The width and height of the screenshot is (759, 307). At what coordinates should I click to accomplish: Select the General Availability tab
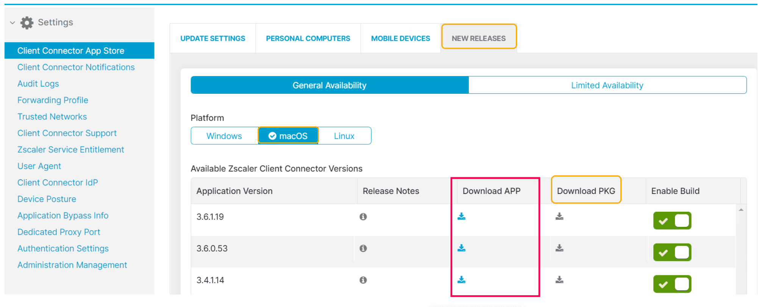click(330, 85)
